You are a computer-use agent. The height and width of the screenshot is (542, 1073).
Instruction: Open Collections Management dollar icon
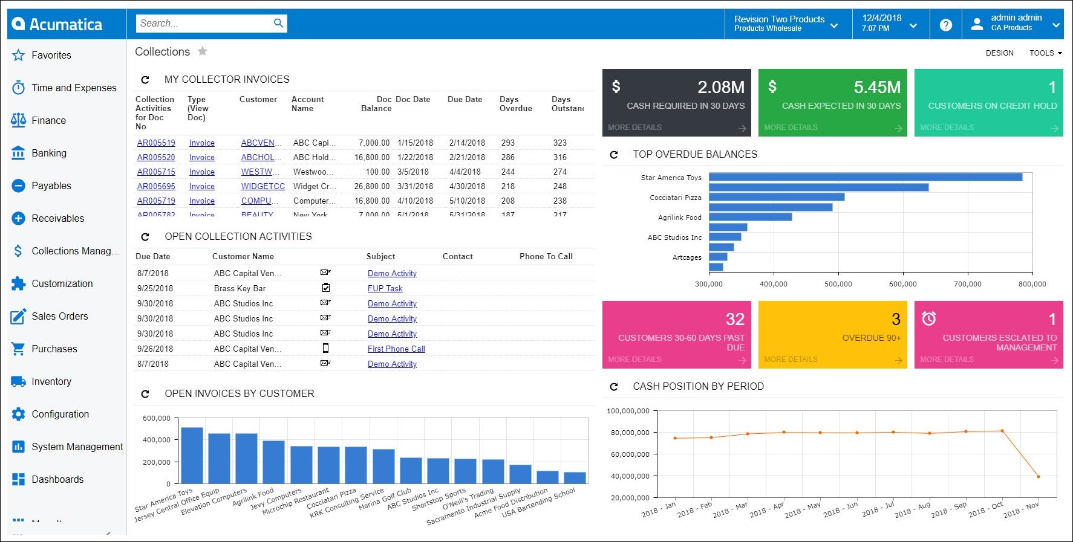click(x=19, y=251)
